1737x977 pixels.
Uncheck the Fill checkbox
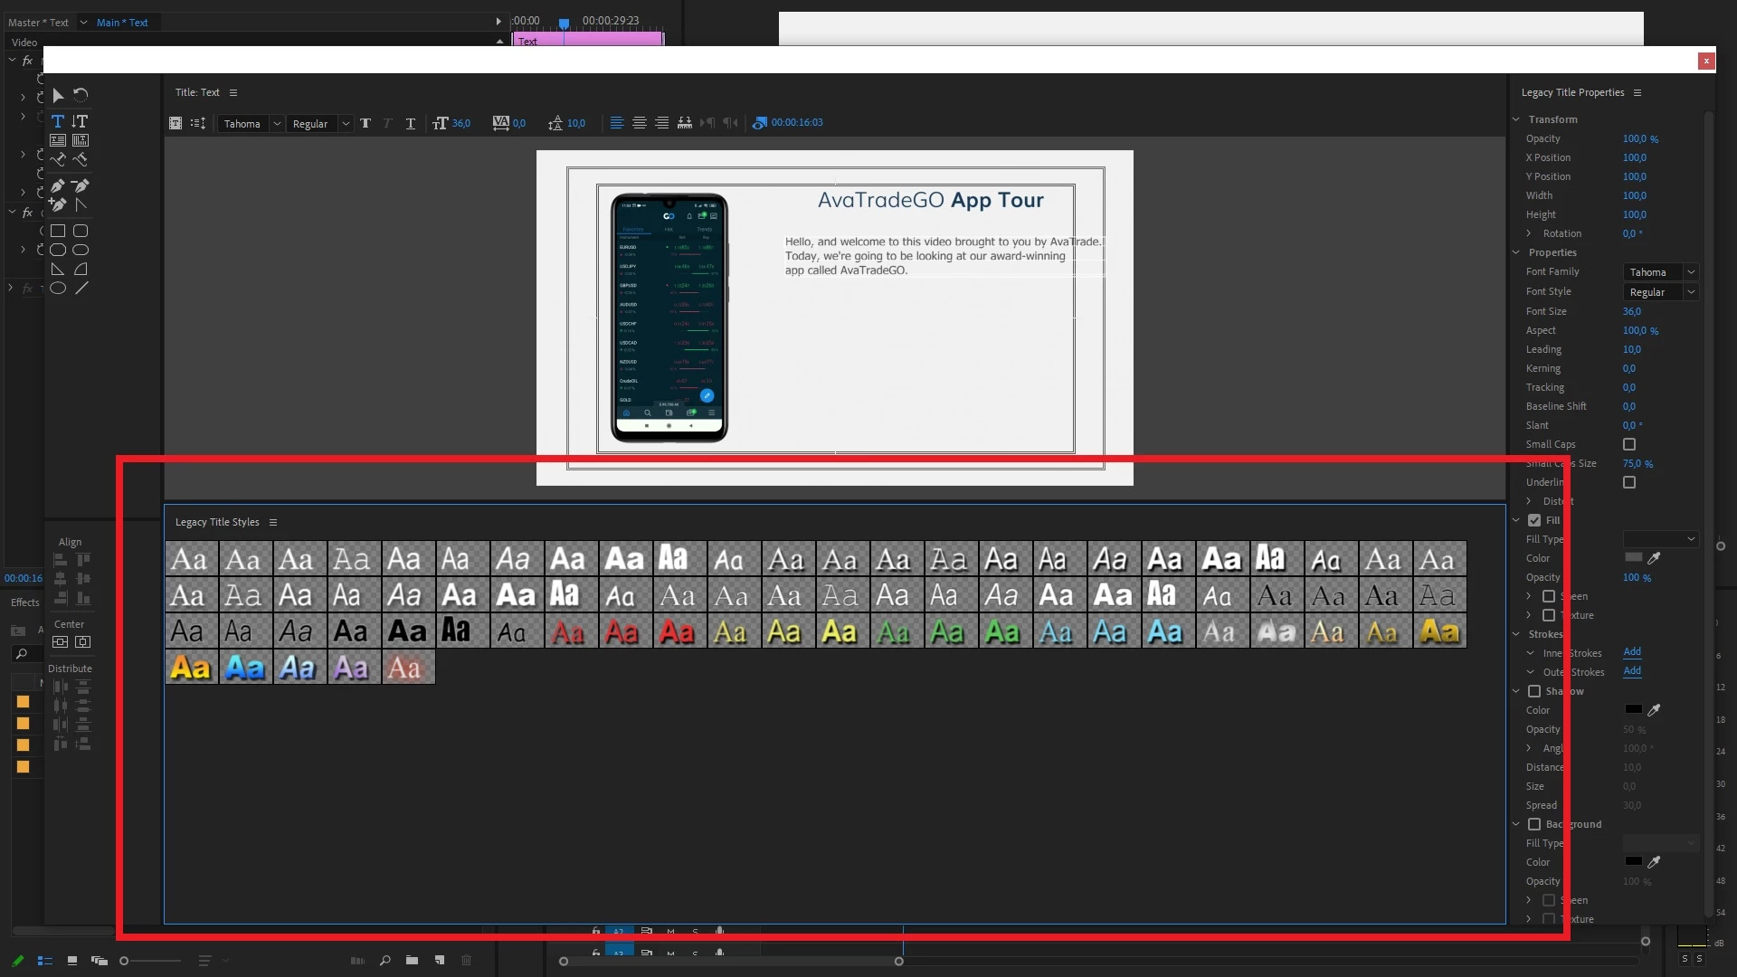[1534, 520]
